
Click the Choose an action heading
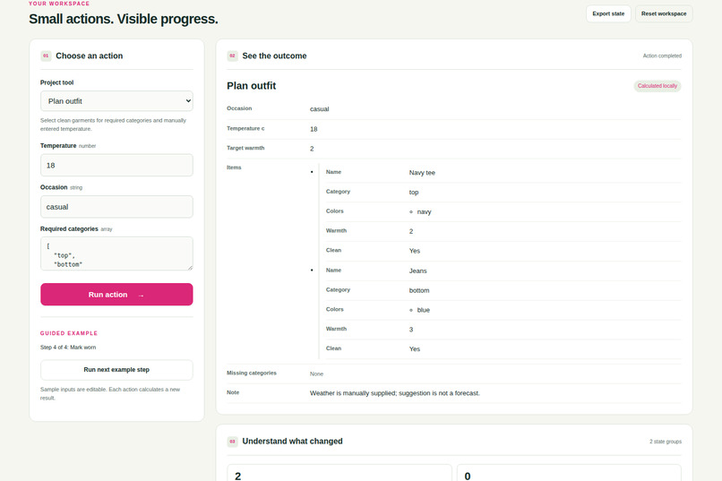[90, 56]
